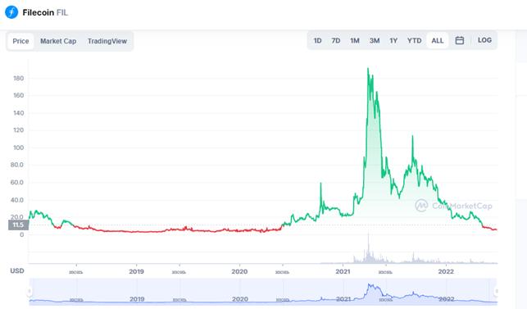Grab the left handle of range slider

tap(30, 291)
